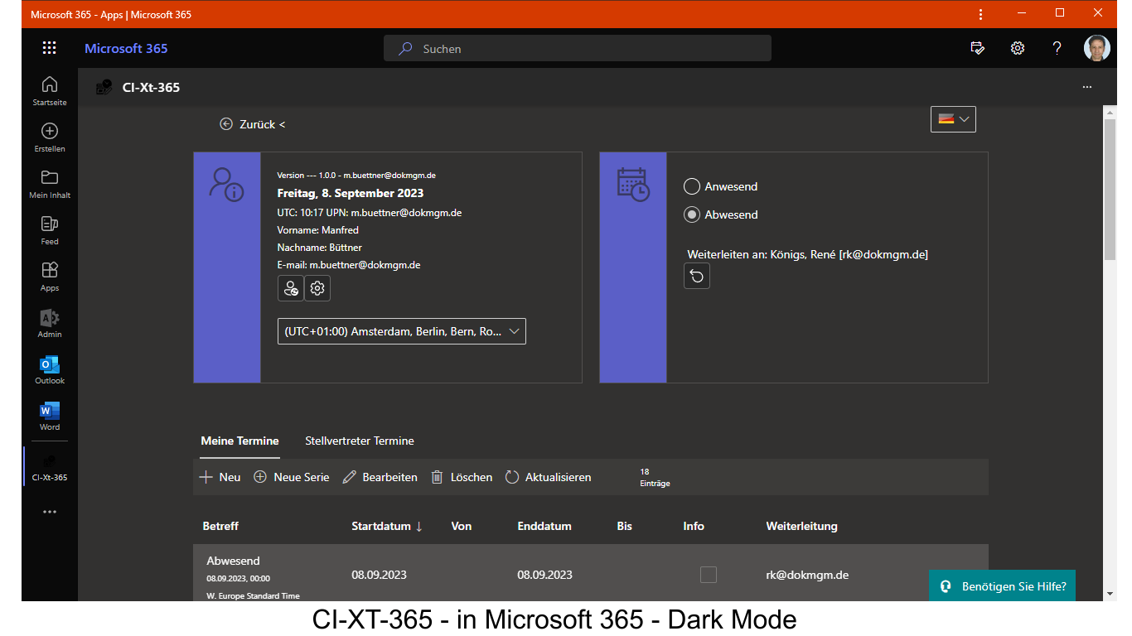This screenshot has height=636, width=1132.
Task: Click Aktualisieren to refresh entries
Action: pyautogui.click(x=548, y=477)
